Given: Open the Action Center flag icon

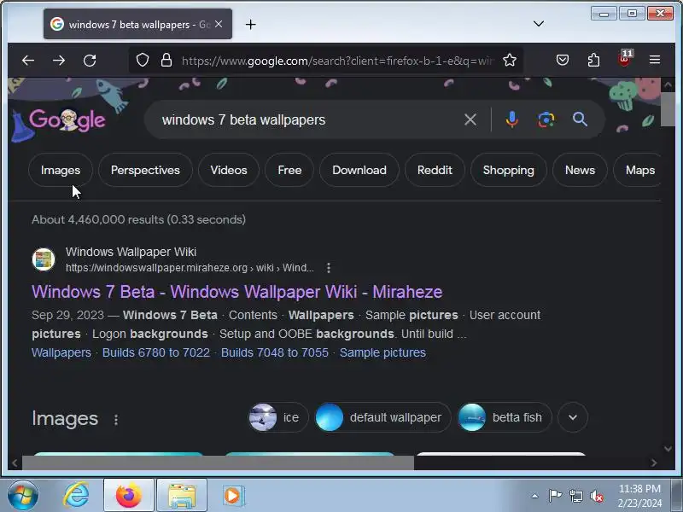Looking at the screenshot, I should pyautogui.click(x=554, y=496).
